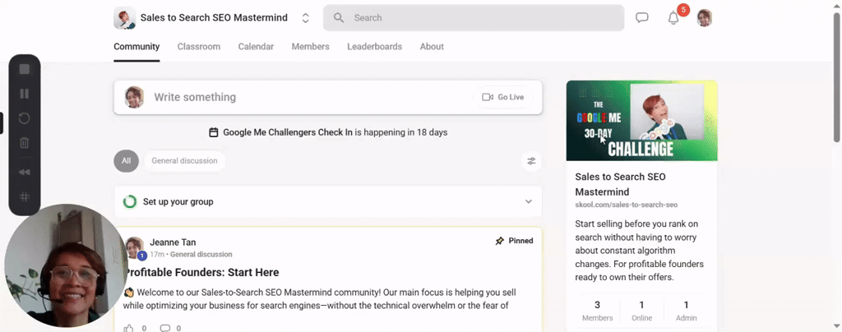The height and width of the screenshot is (332, 842).
Task: Open the General discussion label in post
Action: (201, 254)
